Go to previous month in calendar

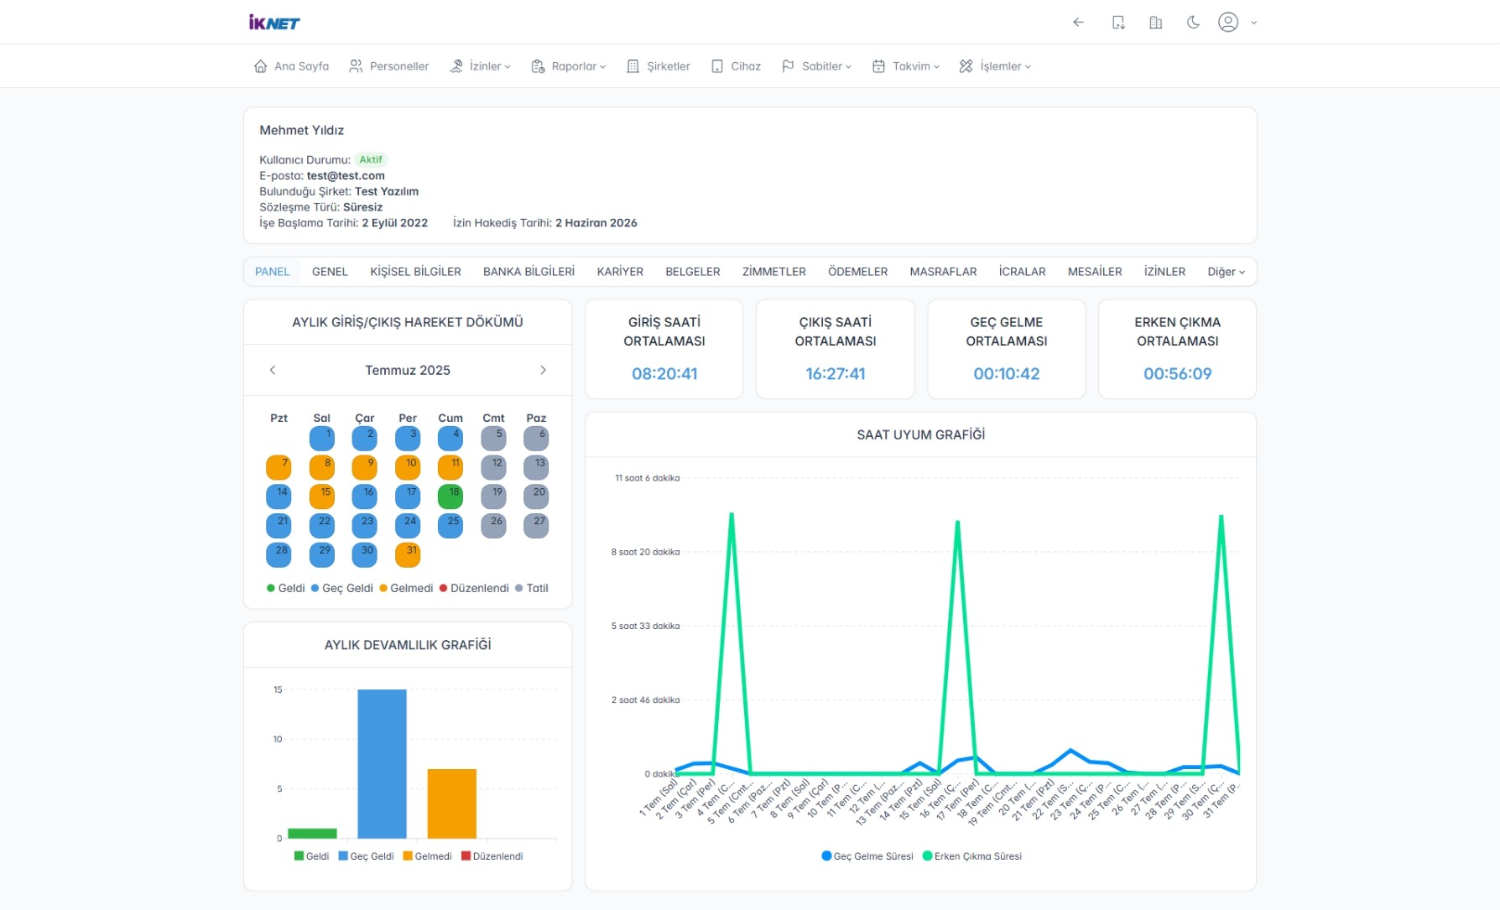click(273, 370)
